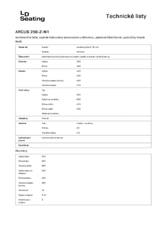Click the bold 'Kostra:' section label
The image size is (167, 229).
pos(22,123)
